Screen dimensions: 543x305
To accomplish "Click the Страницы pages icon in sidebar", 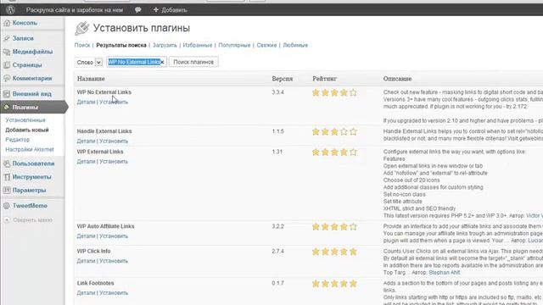I will tap(7, 65).
